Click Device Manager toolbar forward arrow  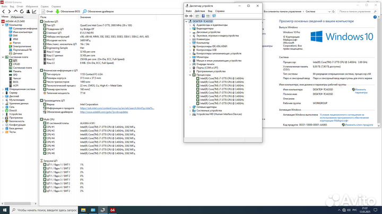tap(191, 16)
